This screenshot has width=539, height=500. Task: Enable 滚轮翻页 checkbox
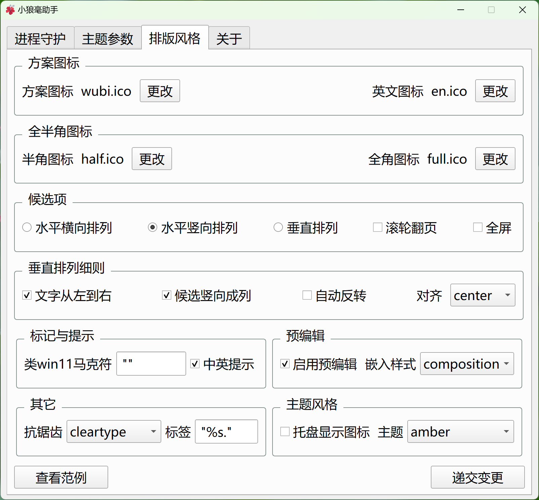pos(378,227)
